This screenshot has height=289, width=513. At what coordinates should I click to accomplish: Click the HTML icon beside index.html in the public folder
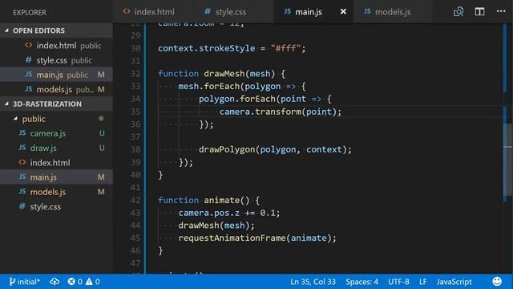[x=22, y=162]
